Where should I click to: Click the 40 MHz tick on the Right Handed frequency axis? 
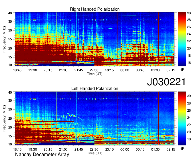10,13
